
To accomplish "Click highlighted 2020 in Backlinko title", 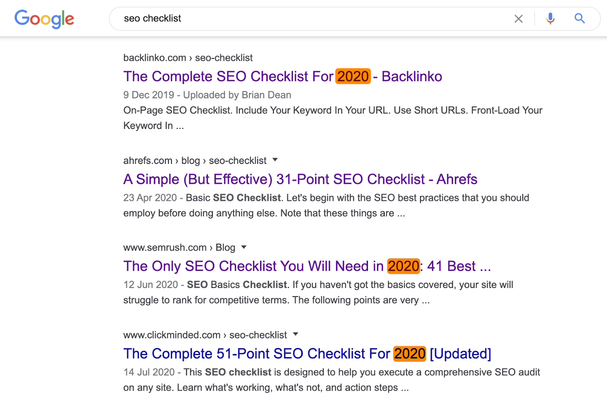I will 353,76.
